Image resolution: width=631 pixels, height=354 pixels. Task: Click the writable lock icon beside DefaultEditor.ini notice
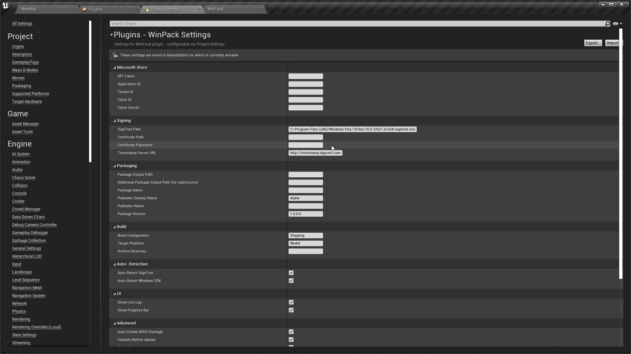pos(115,55)
